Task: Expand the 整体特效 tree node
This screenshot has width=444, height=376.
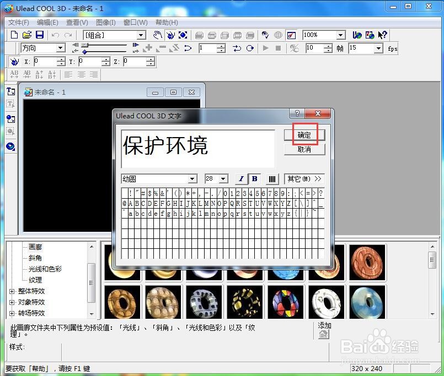Action: (12, 291)
